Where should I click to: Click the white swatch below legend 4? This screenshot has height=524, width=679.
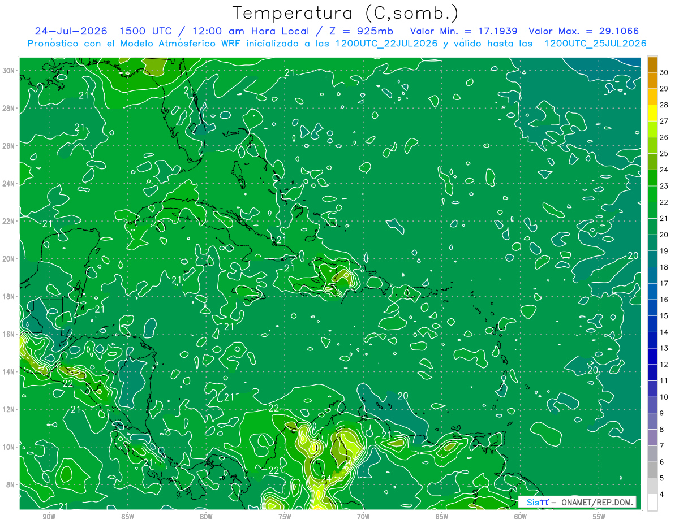click(652, 503)
